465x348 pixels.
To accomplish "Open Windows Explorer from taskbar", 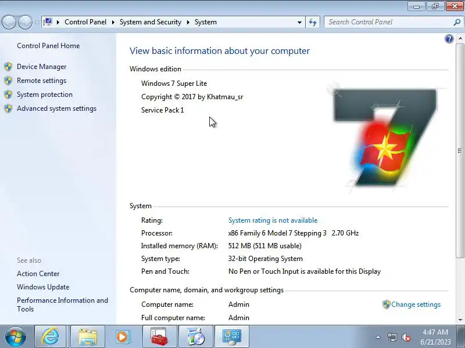I will point(88,336).
